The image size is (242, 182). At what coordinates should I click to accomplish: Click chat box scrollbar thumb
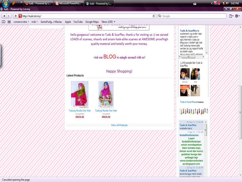point(206,130)
